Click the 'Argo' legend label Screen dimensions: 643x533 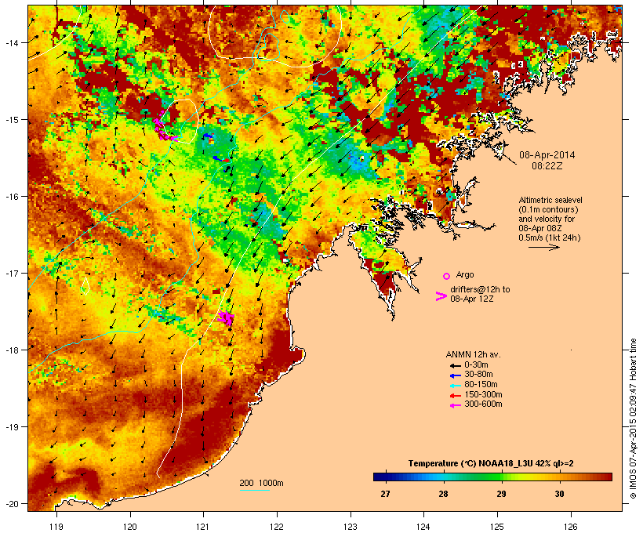465,274
